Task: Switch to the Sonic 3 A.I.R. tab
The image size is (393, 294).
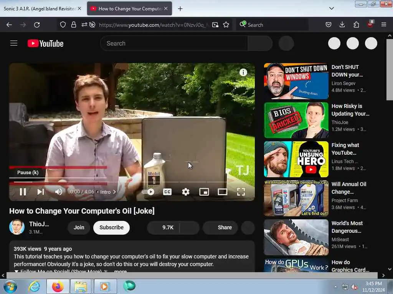Action: coord(40,9)
